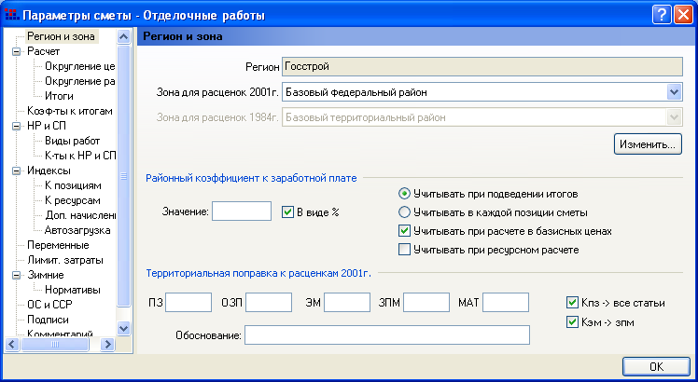Click the ЗПМ input field

[x=426, y=303]
